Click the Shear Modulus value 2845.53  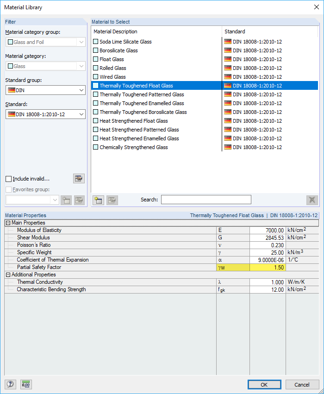[268, 238]
